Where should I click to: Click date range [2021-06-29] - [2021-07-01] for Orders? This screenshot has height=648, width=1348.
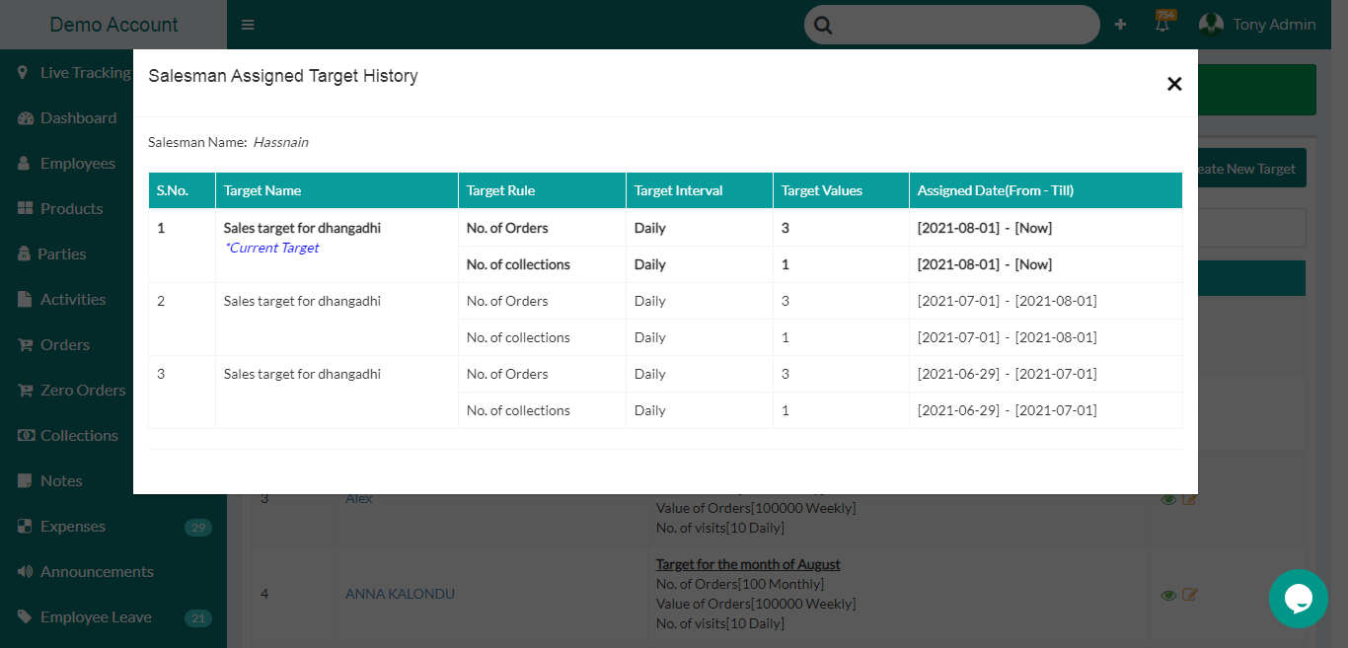coord(1008,374)
